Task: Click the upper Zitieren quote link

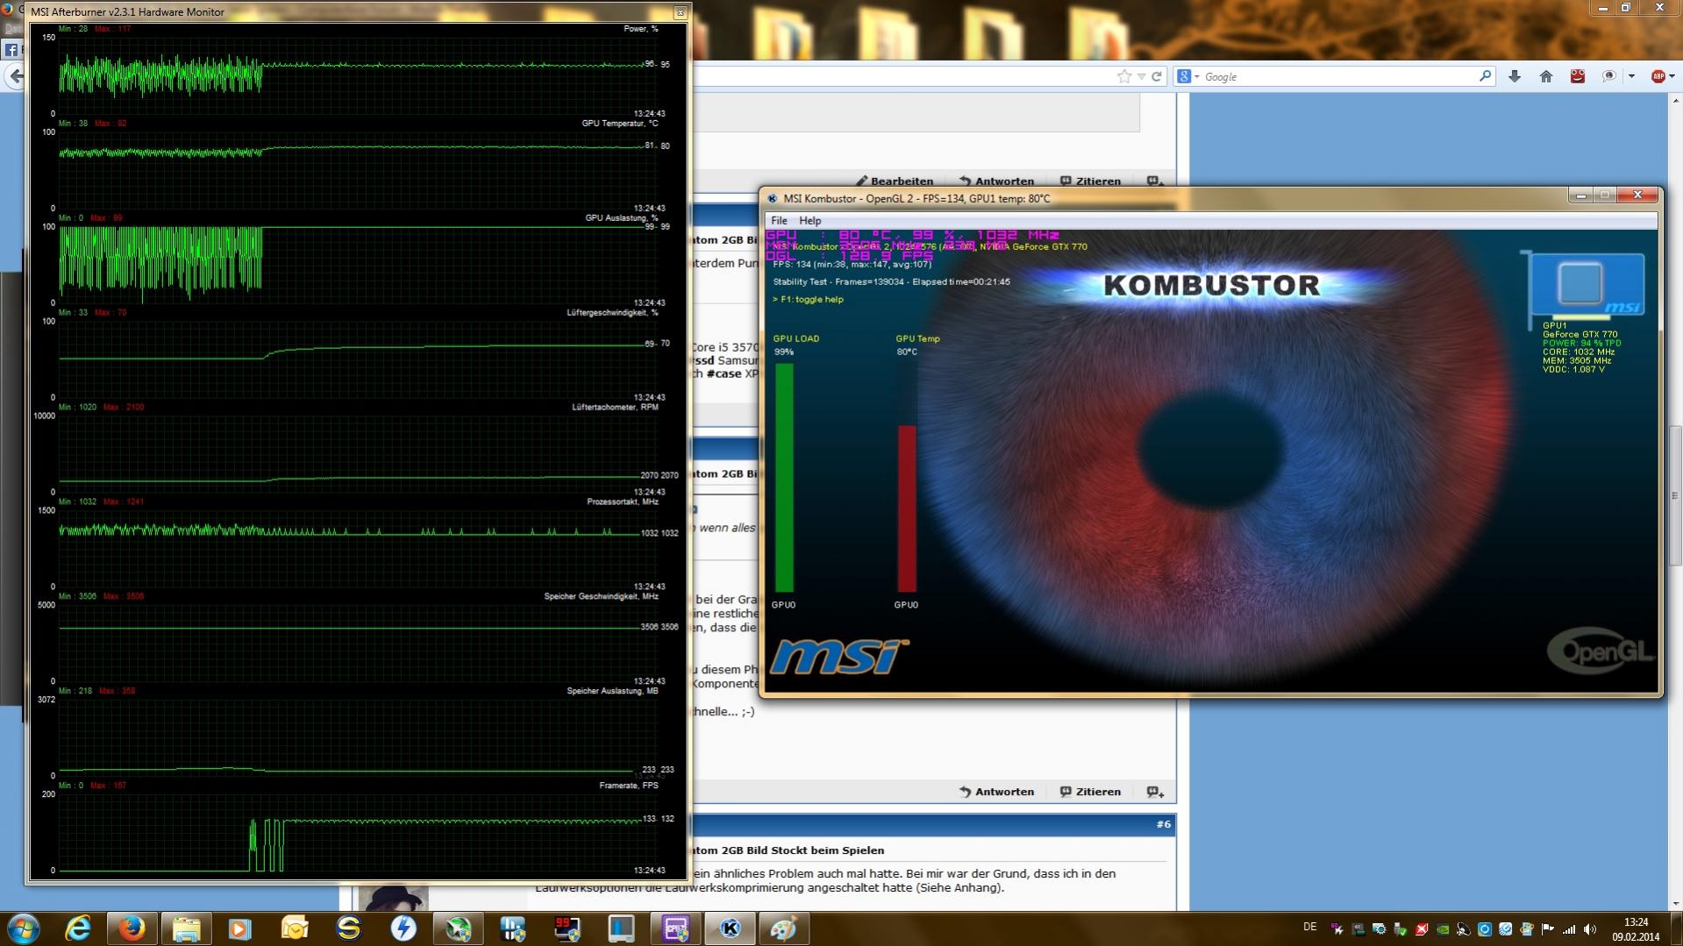Action: pyautogui.click(x=1090, y=181)
